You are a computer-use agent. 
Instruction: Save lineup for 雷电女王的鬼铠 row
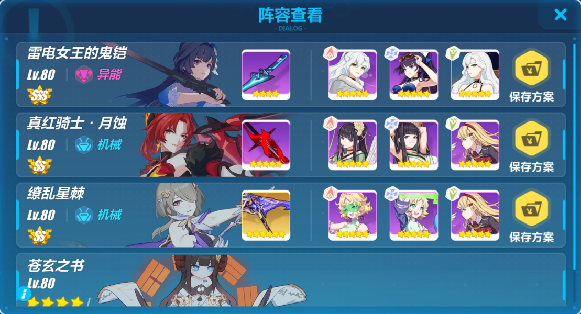[x=531, y=76]
